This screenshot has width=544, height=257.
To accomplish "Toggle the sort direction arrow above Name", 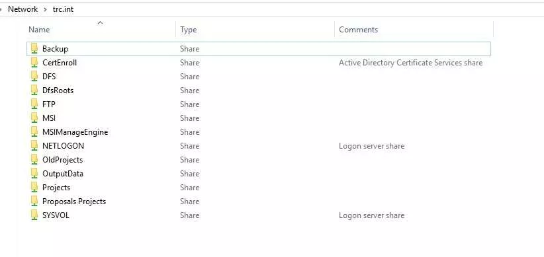I will tap(101, 23).
